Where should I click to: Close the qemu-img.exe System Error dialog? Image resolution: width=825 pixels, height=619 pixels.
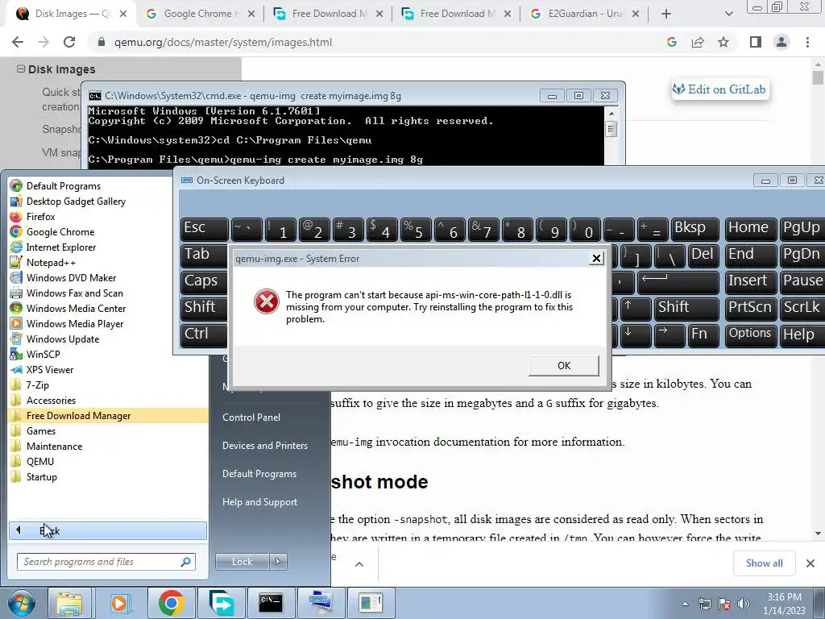(596, 259)
